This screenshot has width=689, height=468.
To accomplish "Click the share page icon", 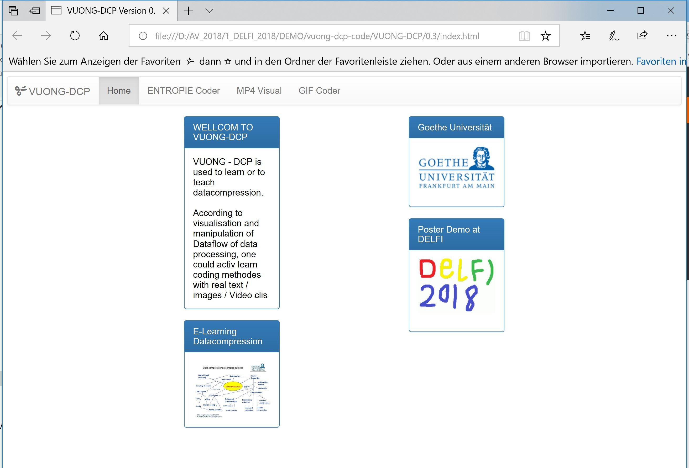I will [642, 36].
